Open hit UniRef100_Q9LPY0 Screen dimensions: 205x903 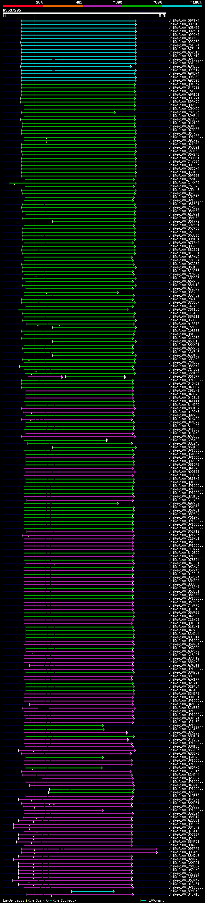(184, 141)
